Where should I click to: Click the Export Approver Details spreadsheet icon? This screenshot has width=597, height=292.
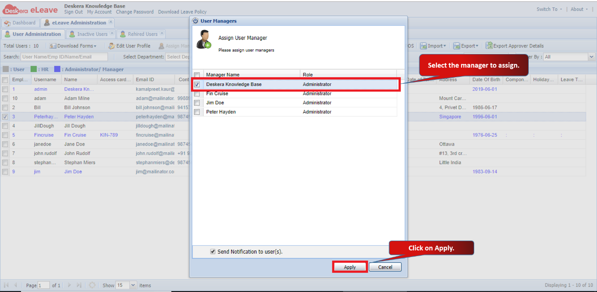tap(489, 46)
